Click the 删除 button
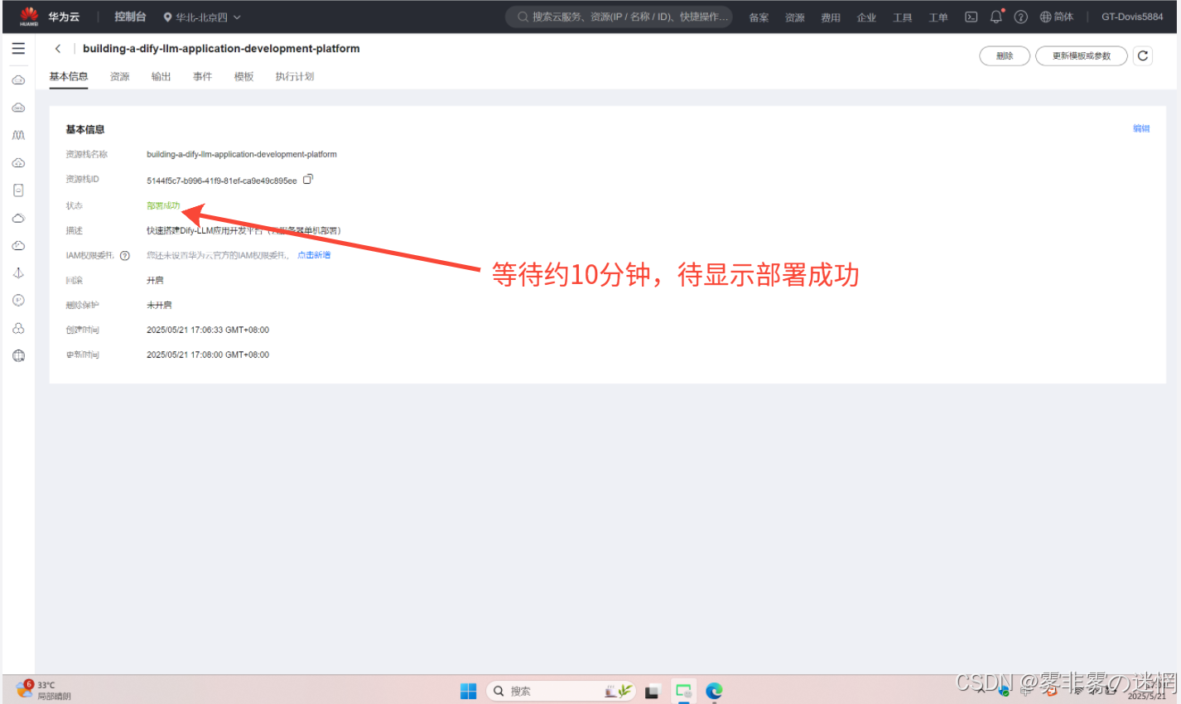 point(1005,55)
